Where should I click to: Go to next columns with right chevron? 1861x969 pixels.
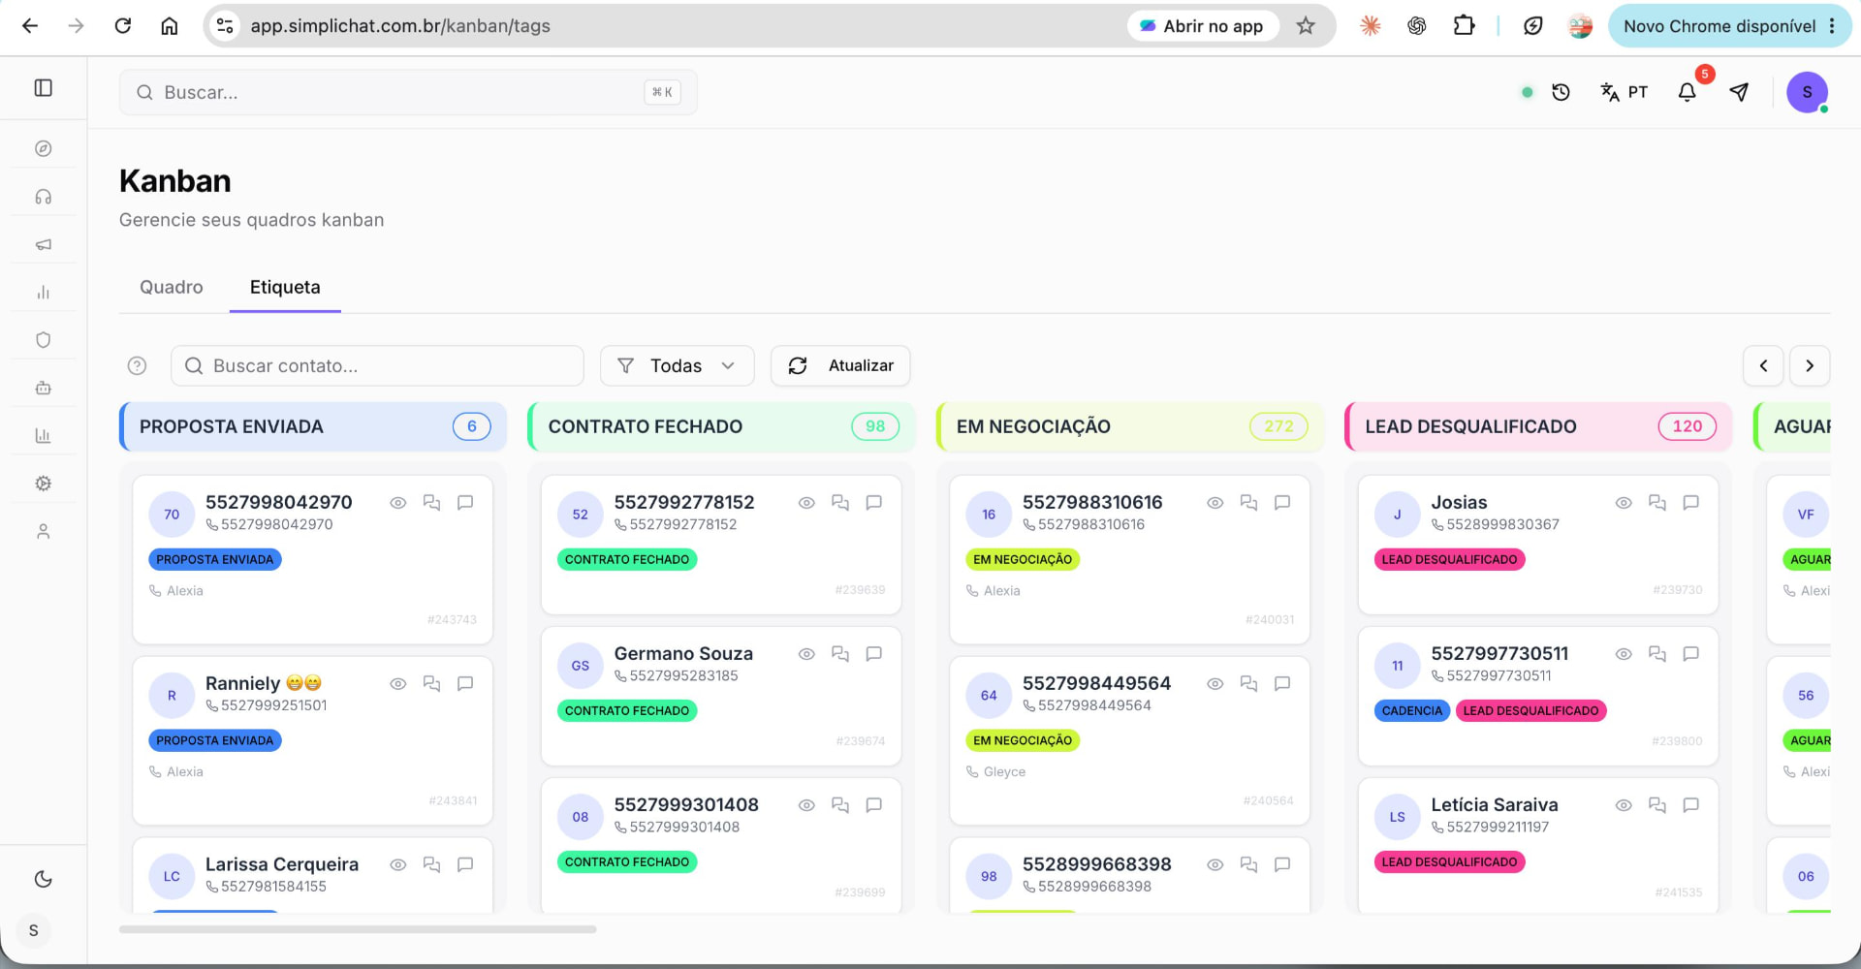click(1810, 365)
